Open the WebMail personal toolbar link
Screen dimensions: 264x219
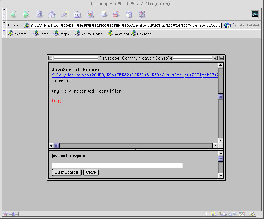click(x=18, y=34)
